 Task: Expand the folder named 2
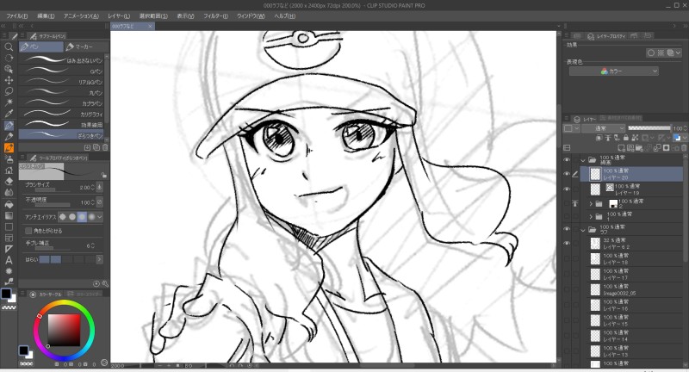591,204
